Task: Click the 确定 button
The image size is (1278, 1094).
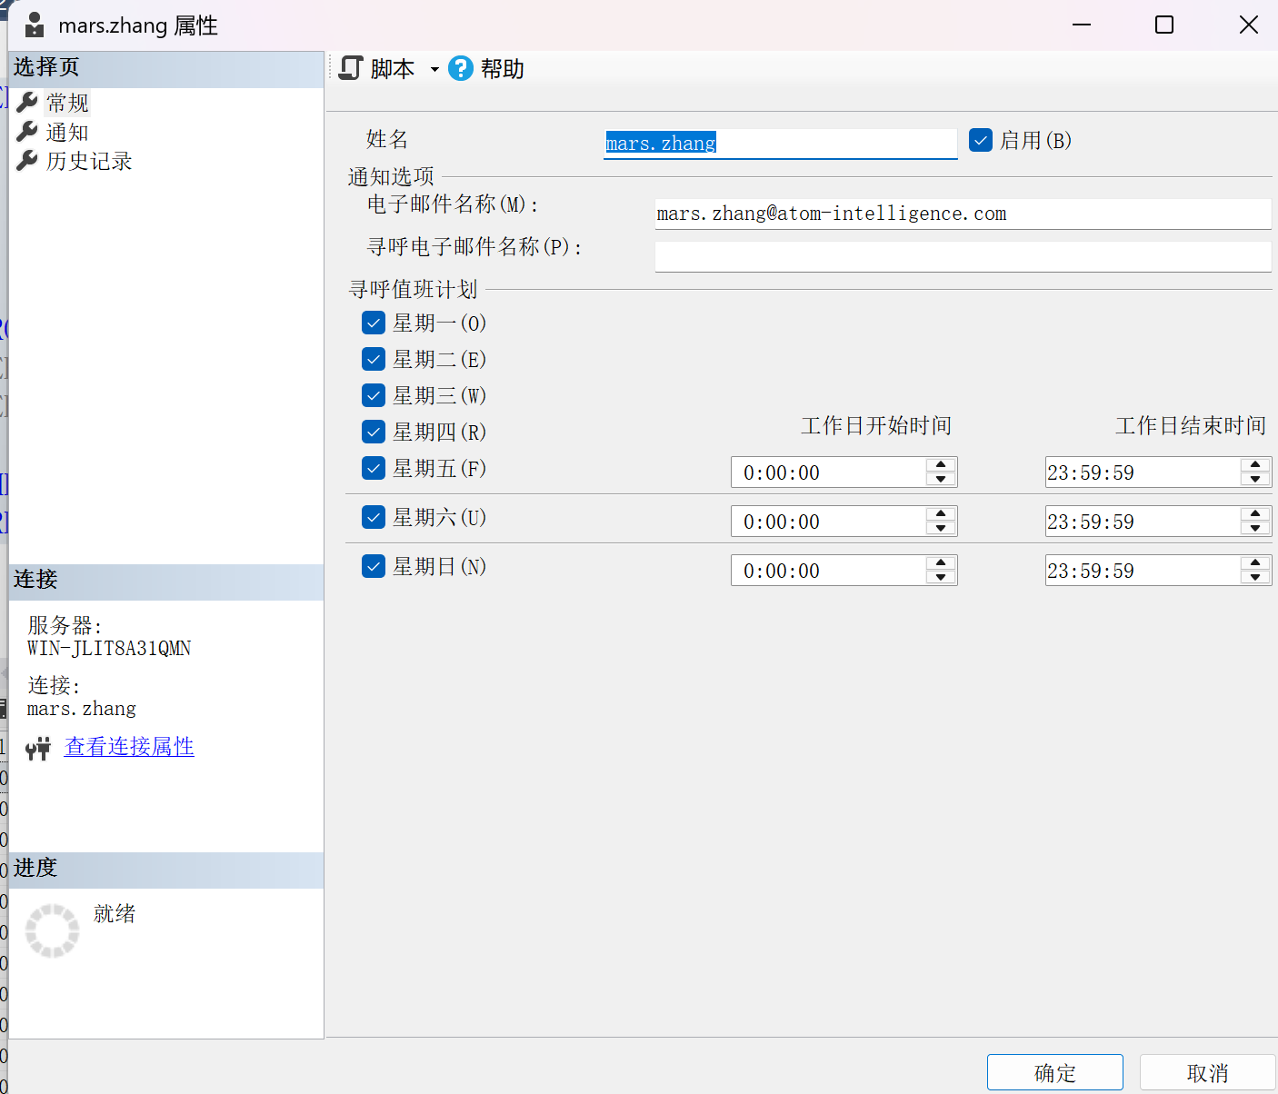Action: [x=1055, y=1073]
